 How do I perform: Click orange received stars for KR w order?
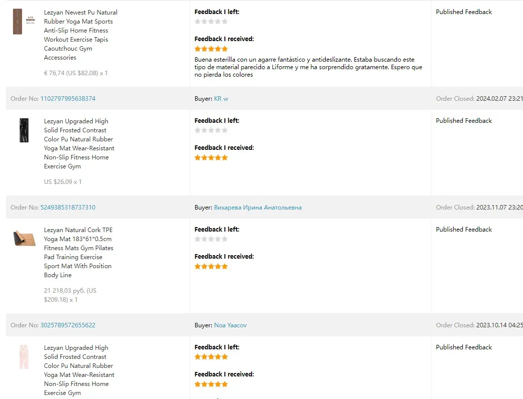click(211, 157)
